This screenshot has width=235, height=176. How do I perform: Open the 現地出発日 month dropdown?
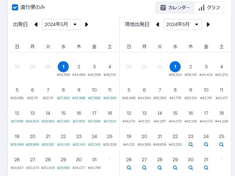click(183, 24)
